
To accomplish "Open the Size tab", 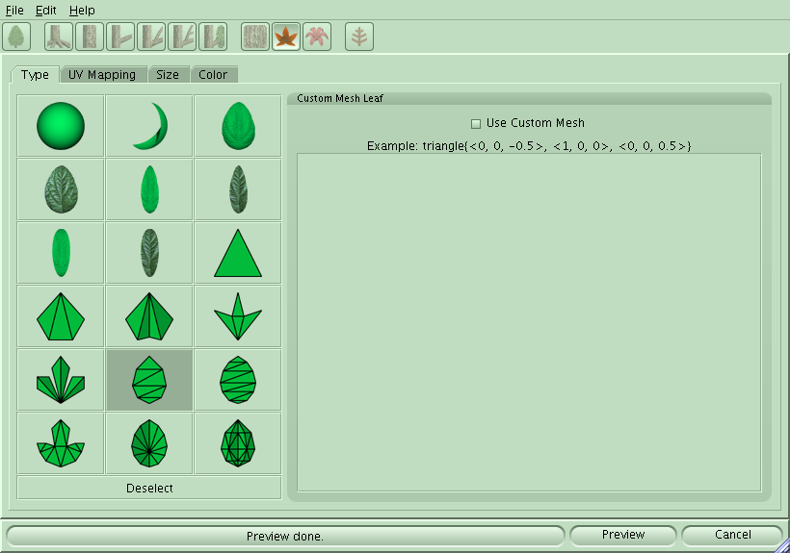I will pyautogui.click(x=168, y=74).
